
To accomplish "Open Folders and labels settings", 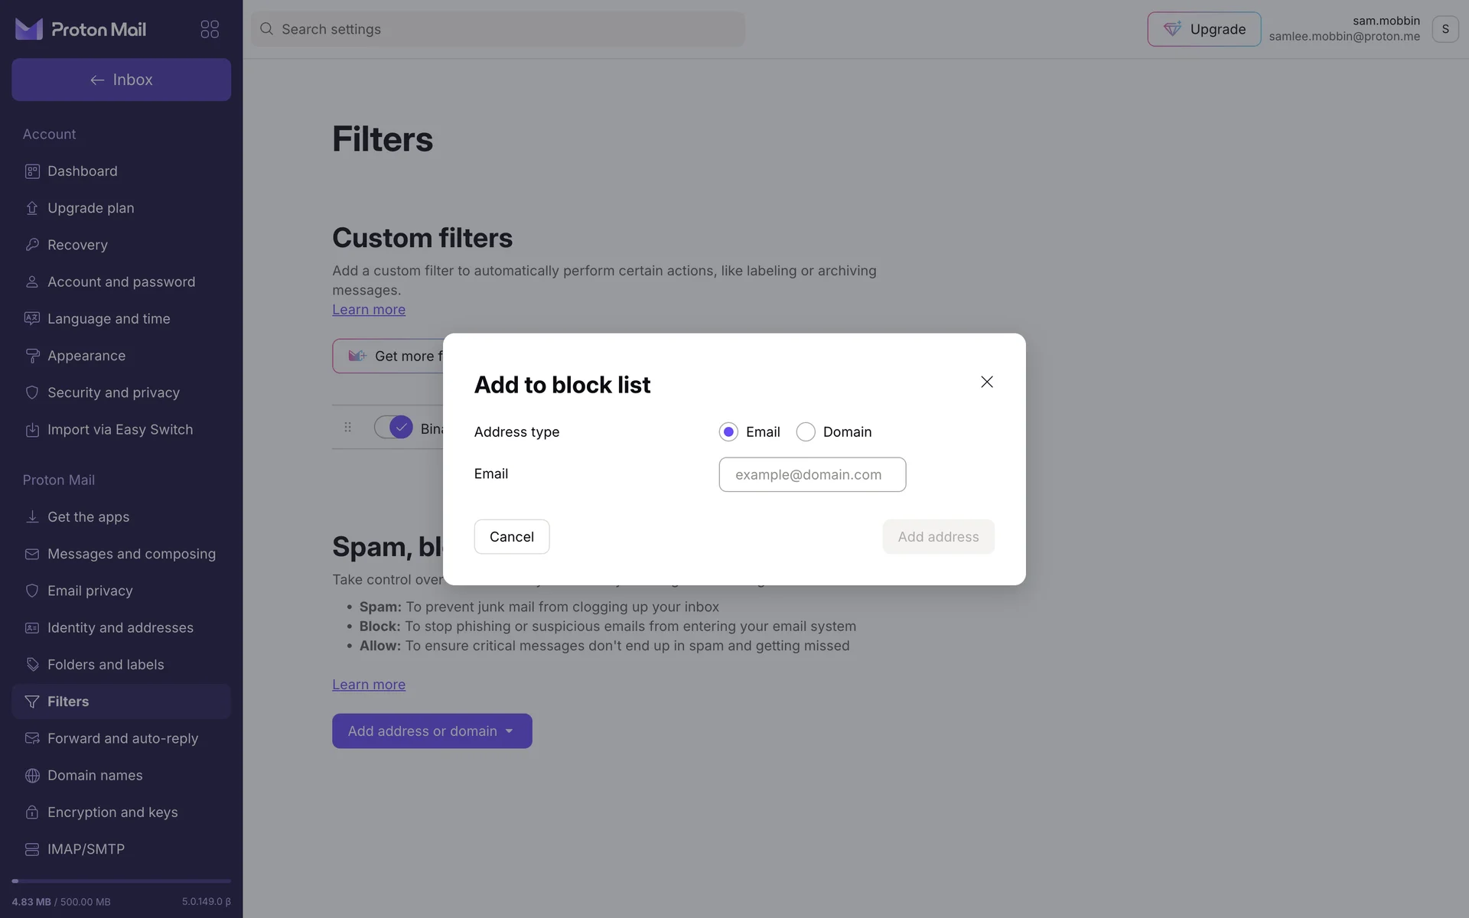I will tap(106, 665).
